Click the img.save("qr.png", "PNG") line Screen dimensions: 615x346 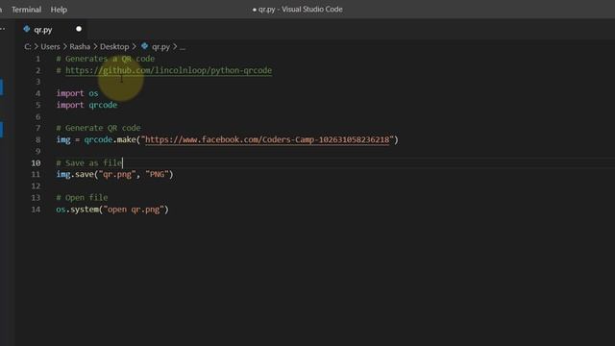coord(114,174)
